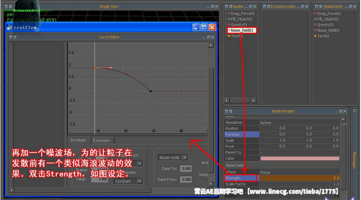Click grid icon in Curve Editor header
The width and height of the screenshot is (361, 200).
coord(15,37)
